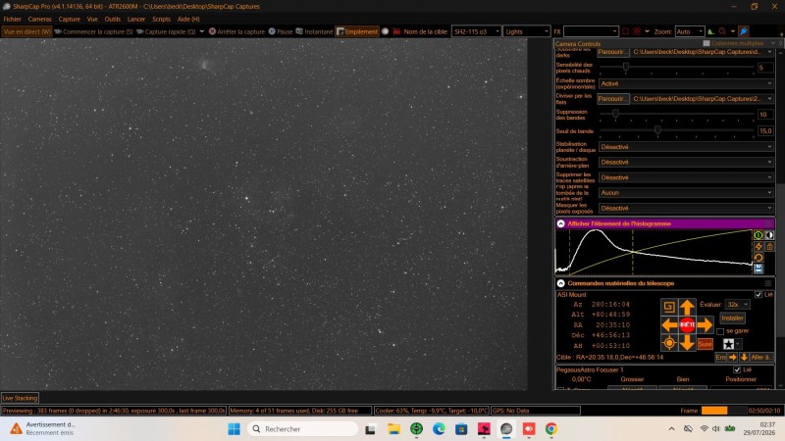Open the target name SH2-115 o3 dropdown

pyautogui.click(x=476, y=31)
